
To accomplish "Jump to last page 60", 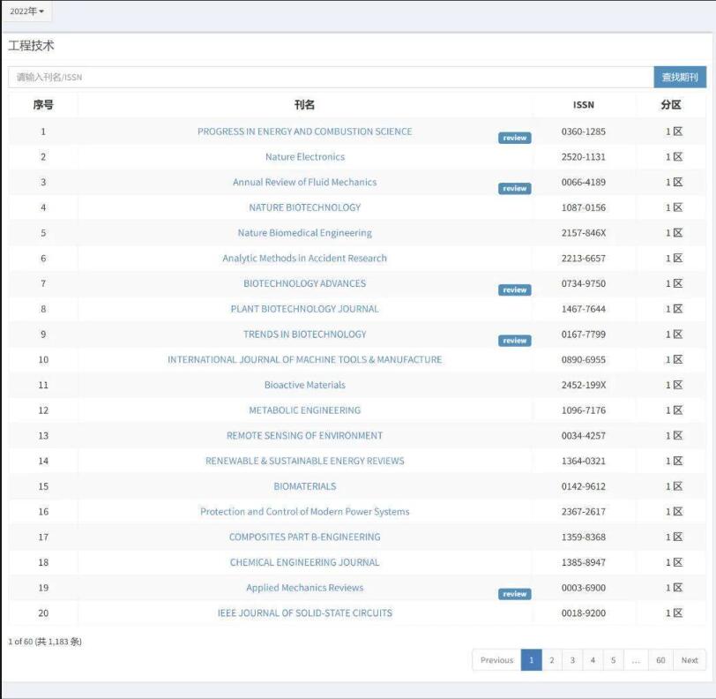I will click(x=660, y=660).
